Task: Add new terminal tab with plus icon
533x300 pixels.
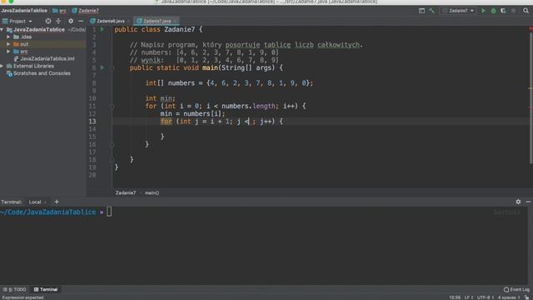Action: (x=57, y=202)
